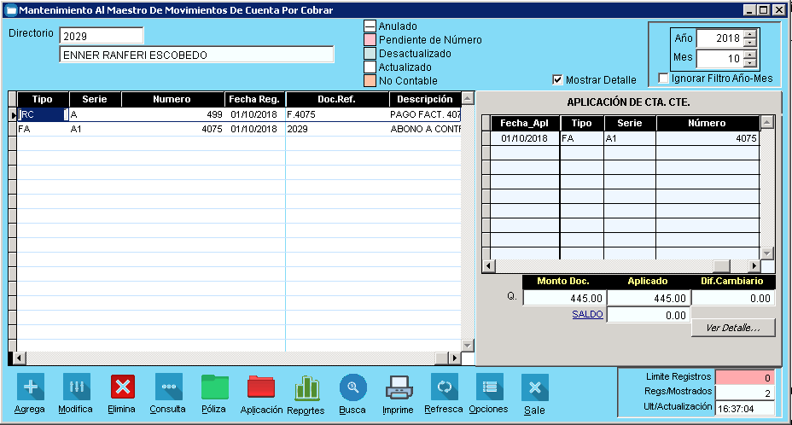Click the red Elimina icon

click(123, 387)
